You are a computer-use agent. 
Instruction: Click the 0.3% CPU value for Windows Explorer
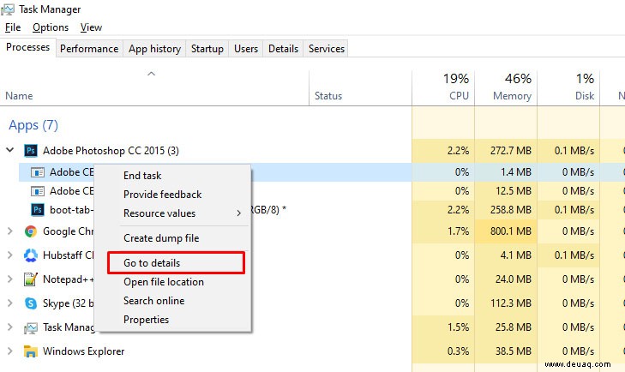pos(458,351)
